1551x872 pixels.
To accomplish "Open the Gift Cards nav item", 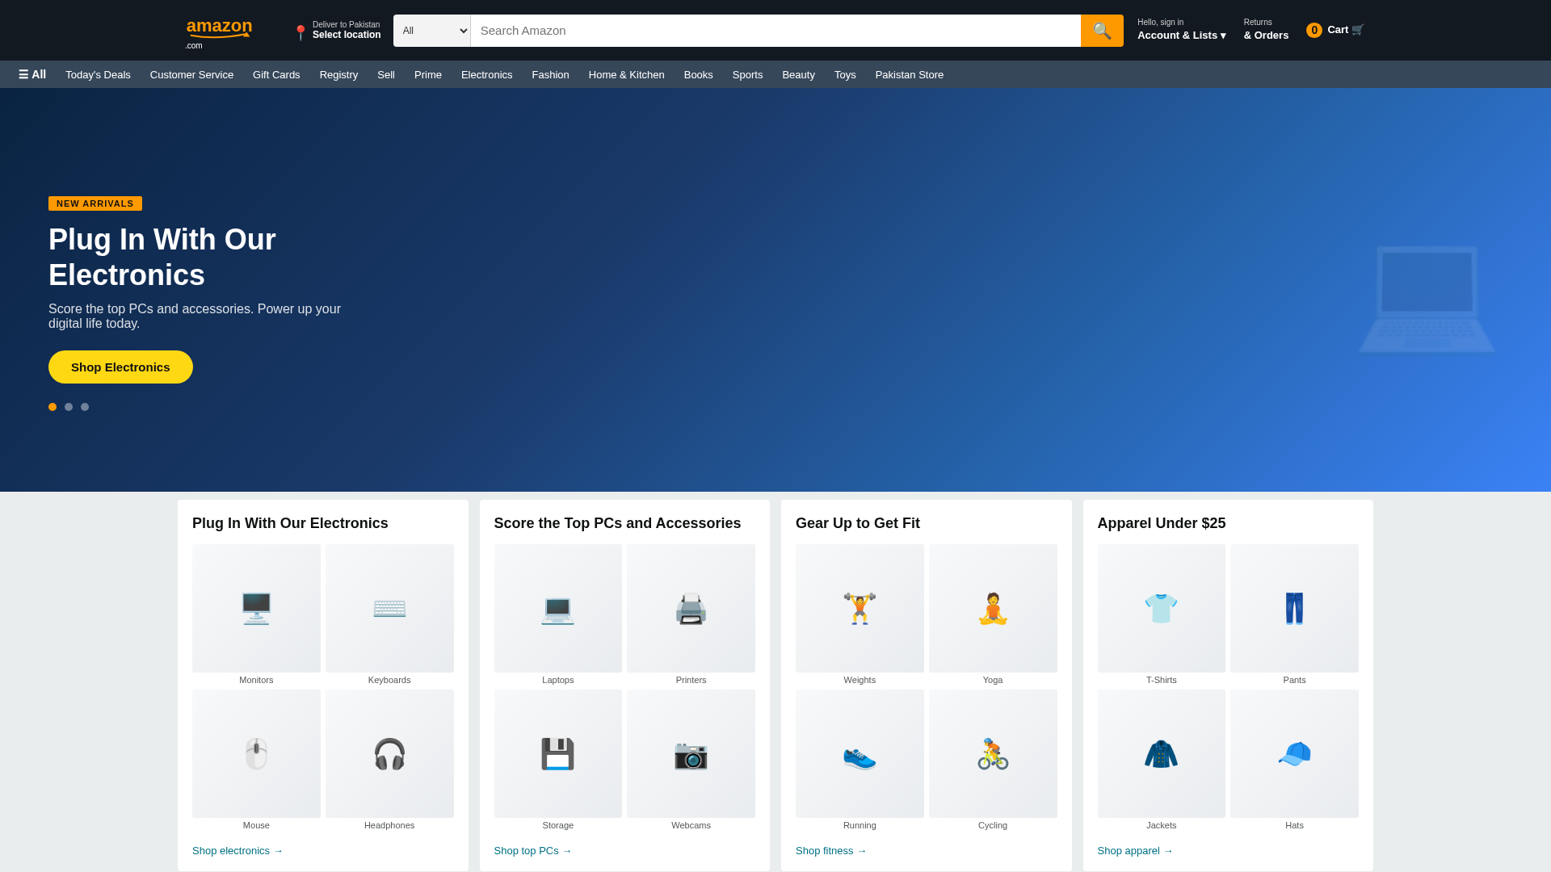I will pyautogui.click(x=276, y=74).
